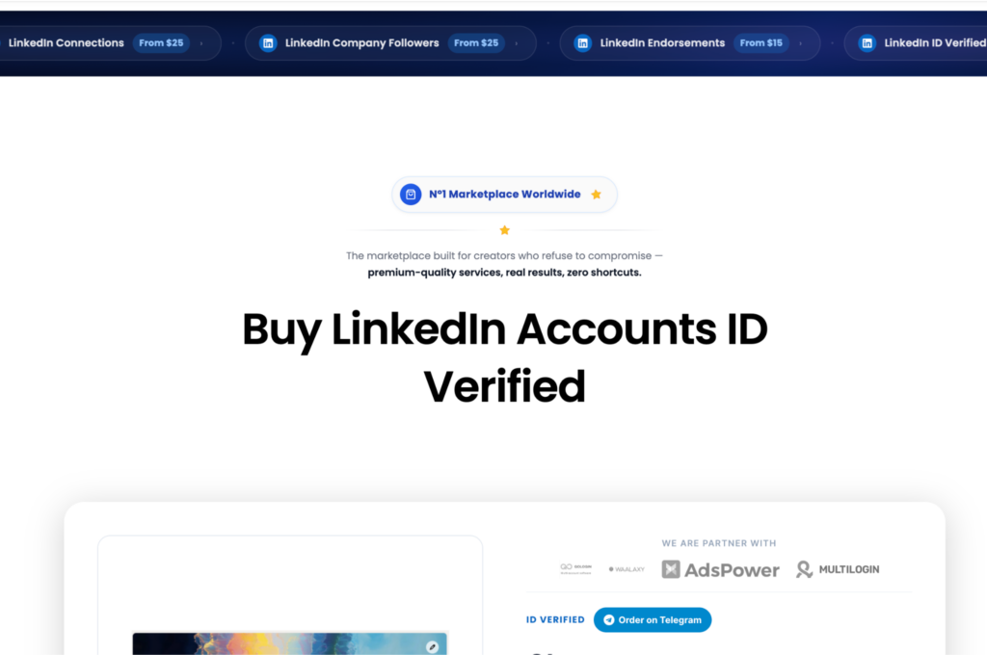The width and height of the screenshot is (987, 655).
Task: Click the gold star in Marketplace badge
Action: tap(596, 195)
